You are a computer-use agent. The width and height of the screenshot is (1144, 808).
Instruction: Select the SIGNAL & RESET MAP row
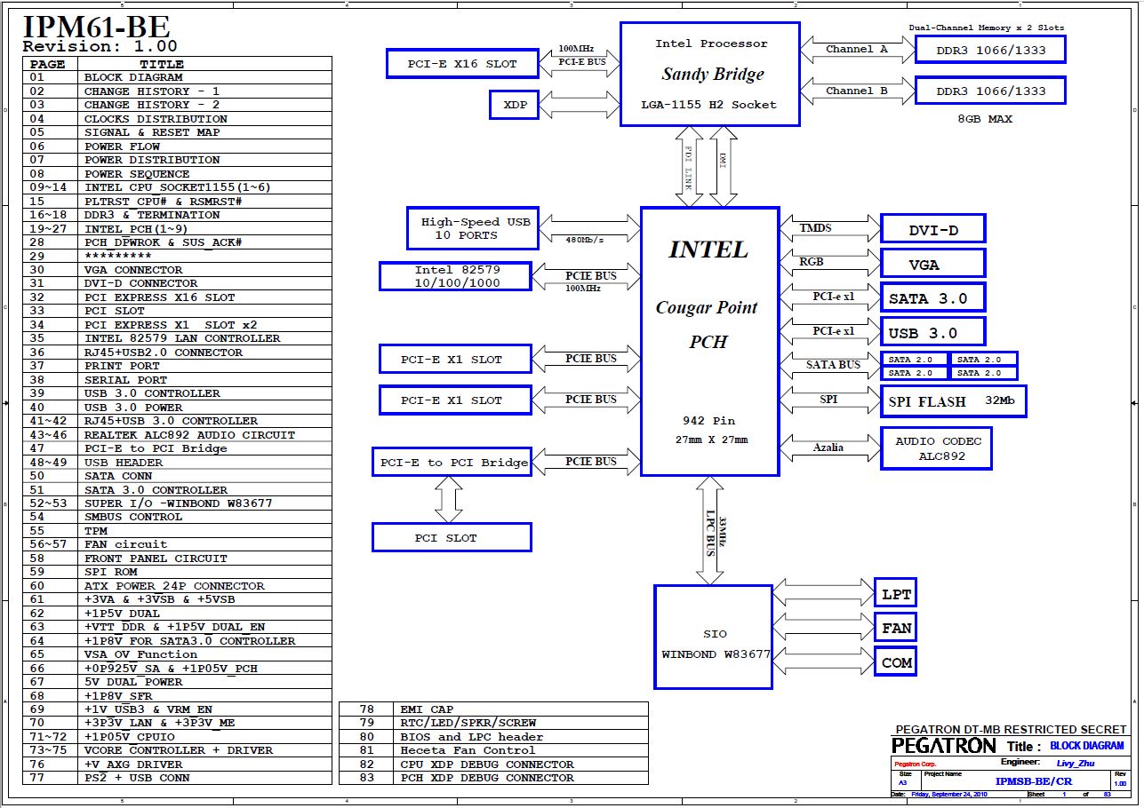pyautogui.click(x=177, y=132)
